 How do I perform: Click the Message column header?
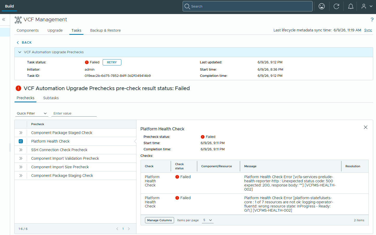tap(250, 166)
